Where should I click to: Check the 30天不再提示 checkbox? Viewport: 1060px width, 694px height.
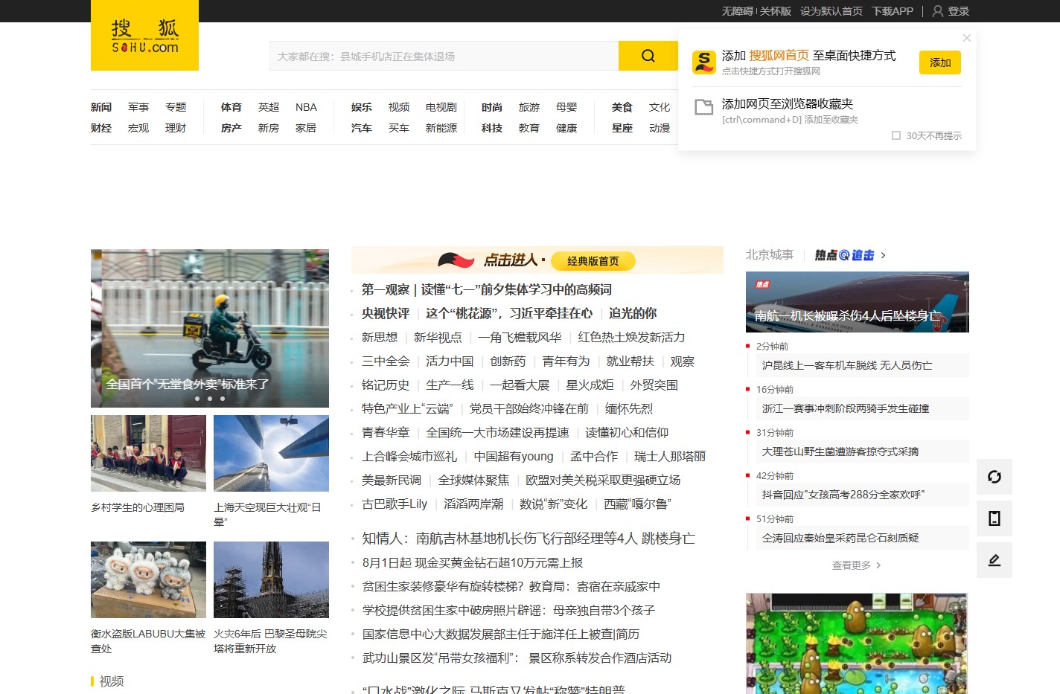click(x=896, y=135)
